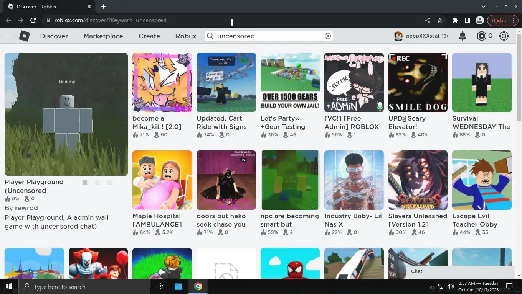Open the Smile Dog Scary Elevator thumbnail
The height and width of the screenshot is (294, 522).
418,82
